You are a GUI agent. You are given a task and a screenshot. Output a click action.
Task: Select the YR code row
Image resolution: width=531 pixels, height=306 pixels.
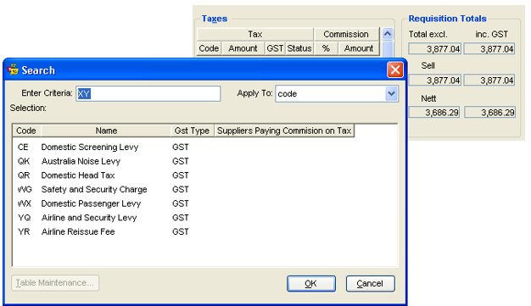point(24,232)
